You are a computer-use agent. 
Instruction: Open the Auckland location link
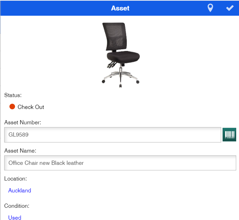coord(20,190)
